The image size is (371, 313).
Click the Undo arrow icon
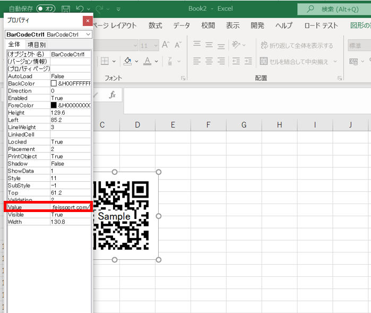(x=80, y=9)
